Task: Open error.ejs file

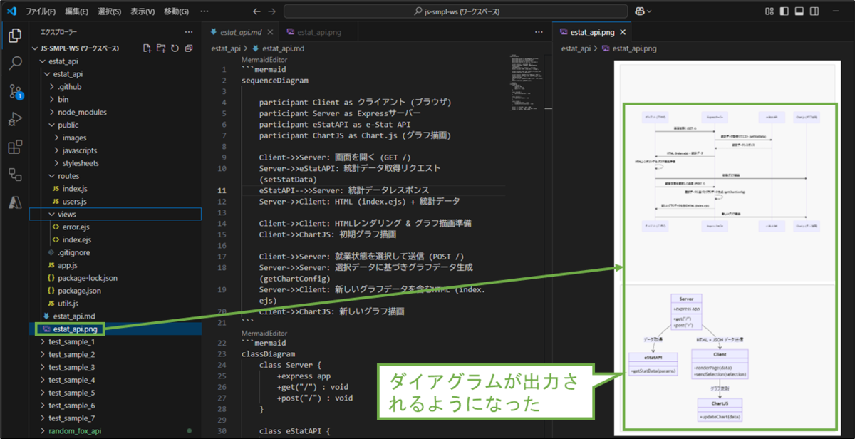Action: (76, 227)
